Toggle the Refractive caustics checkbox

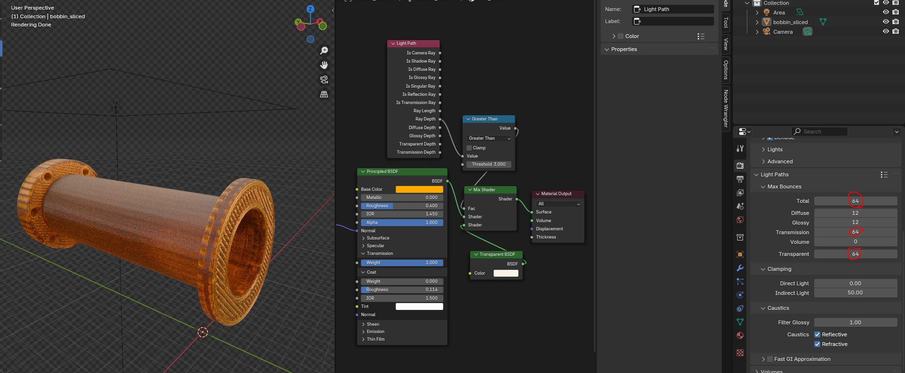click(817, 344)
